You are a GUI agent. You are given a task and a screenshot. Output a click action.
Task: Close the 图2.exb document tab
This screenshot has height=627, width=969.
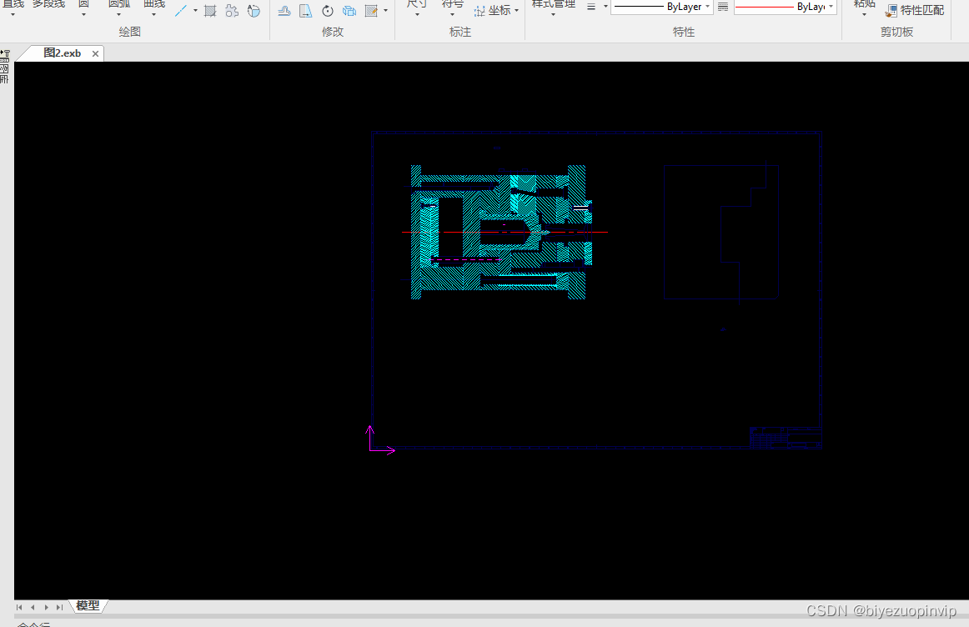pos(95,53)
